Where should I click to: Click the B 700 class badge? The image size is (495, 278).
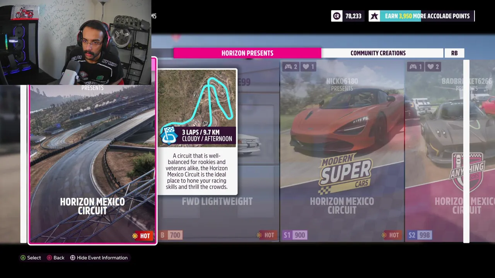tap(171, 235)
